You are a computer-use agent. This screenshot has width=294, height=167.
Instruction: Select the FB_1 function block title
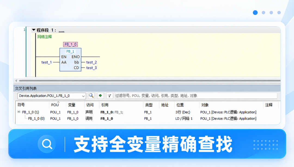pyautogui.click(x=70, y=51)
